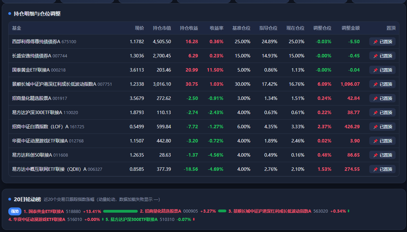This screenshot has width=407, height=232.
Task: Select fund name 易方达中概互联网ETF联接（QDII）A
Action: tap(49, 169)
